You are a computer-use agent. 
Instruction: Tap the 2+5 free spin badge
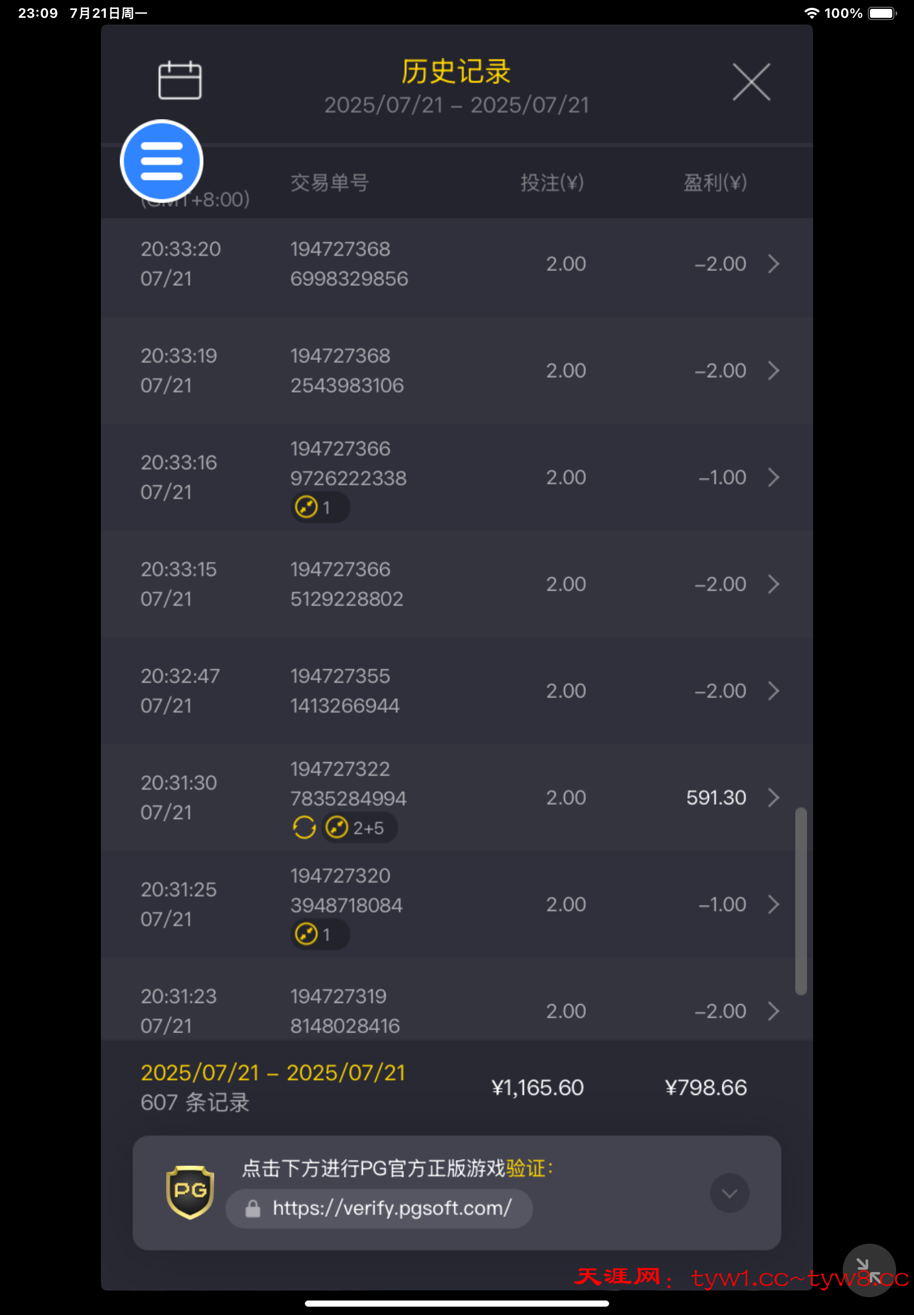[359, 827]
